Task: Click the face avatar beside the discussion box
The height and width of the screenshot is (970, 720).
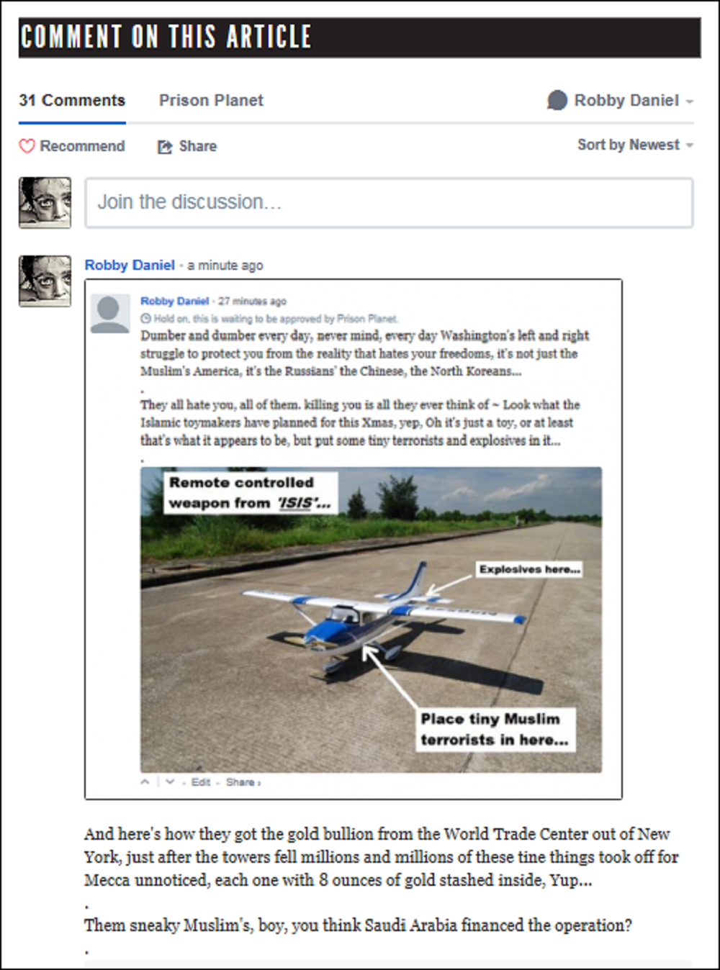Action: (45, 203)
